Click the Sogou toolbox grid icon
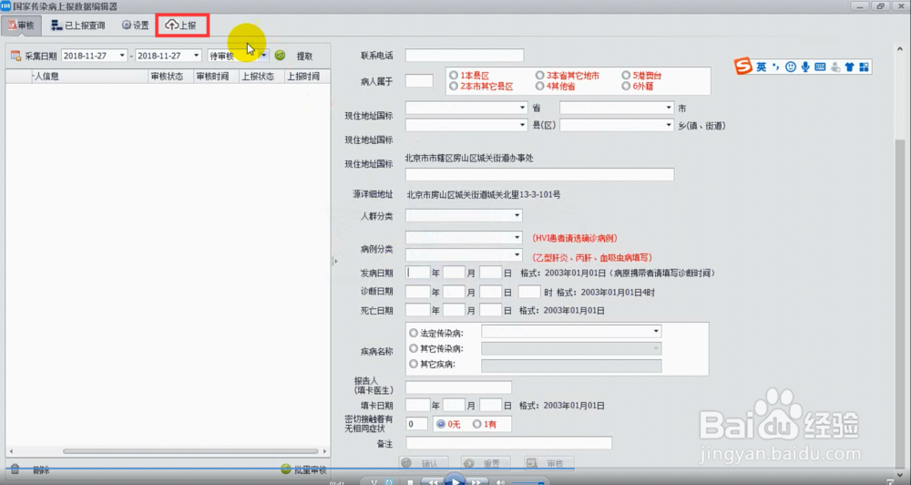 (864, 67)
